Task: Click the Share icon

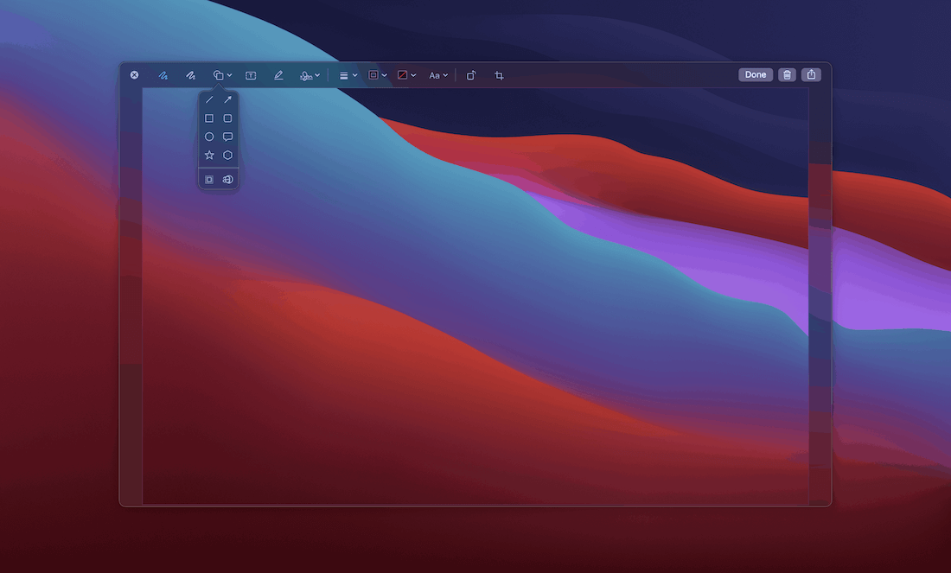Action: (810, 74)
